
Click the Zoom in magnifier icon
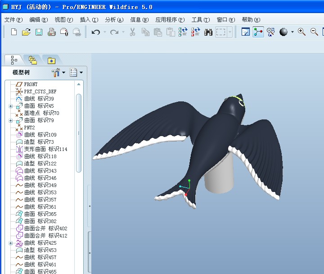(x=301, y=32)
